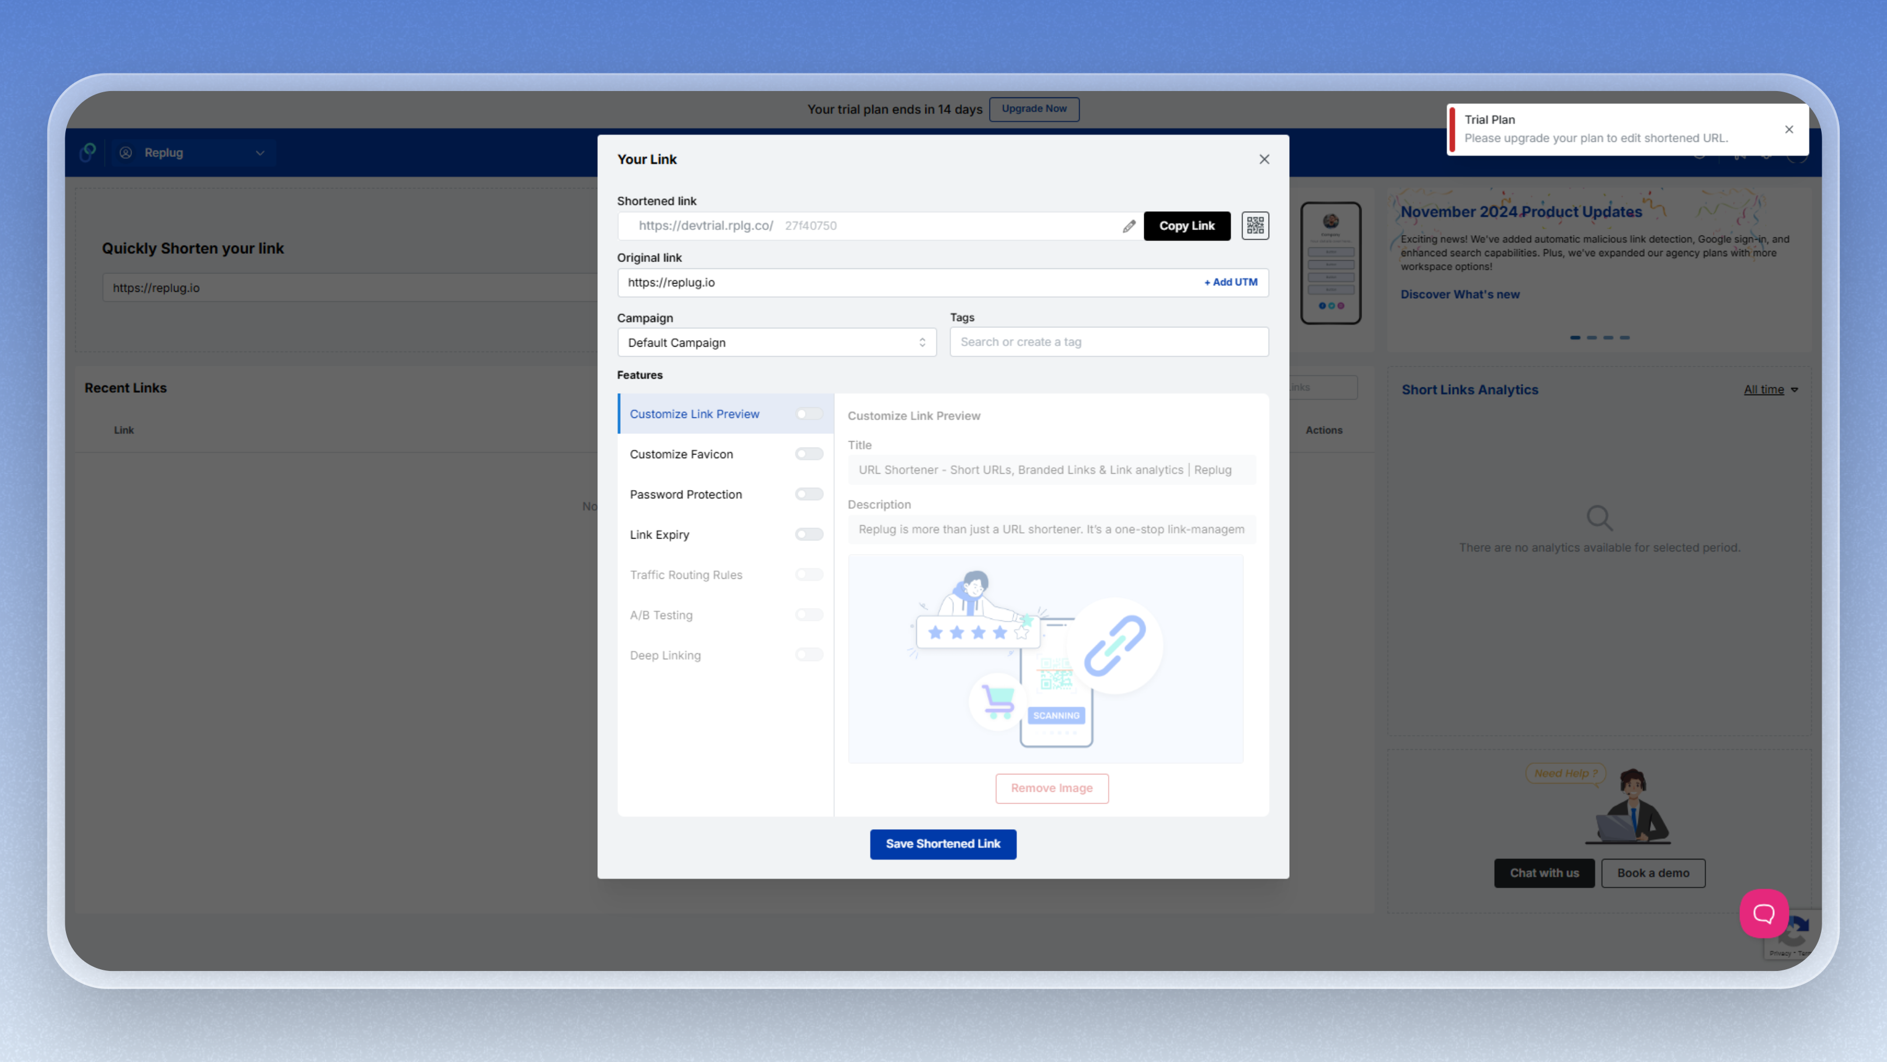The image size is (1887, 1062).
Task: Click the phone mockup thumbnail
Action: (1330, 264)
